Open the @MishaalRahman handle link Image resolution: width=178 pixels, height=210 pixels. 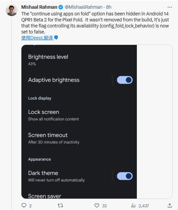coord(84,7)
